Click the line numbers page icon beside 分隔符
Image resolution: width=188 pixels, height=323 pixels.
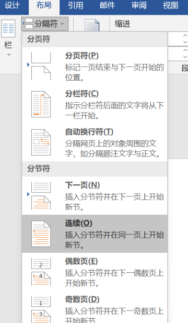(92, 25)
